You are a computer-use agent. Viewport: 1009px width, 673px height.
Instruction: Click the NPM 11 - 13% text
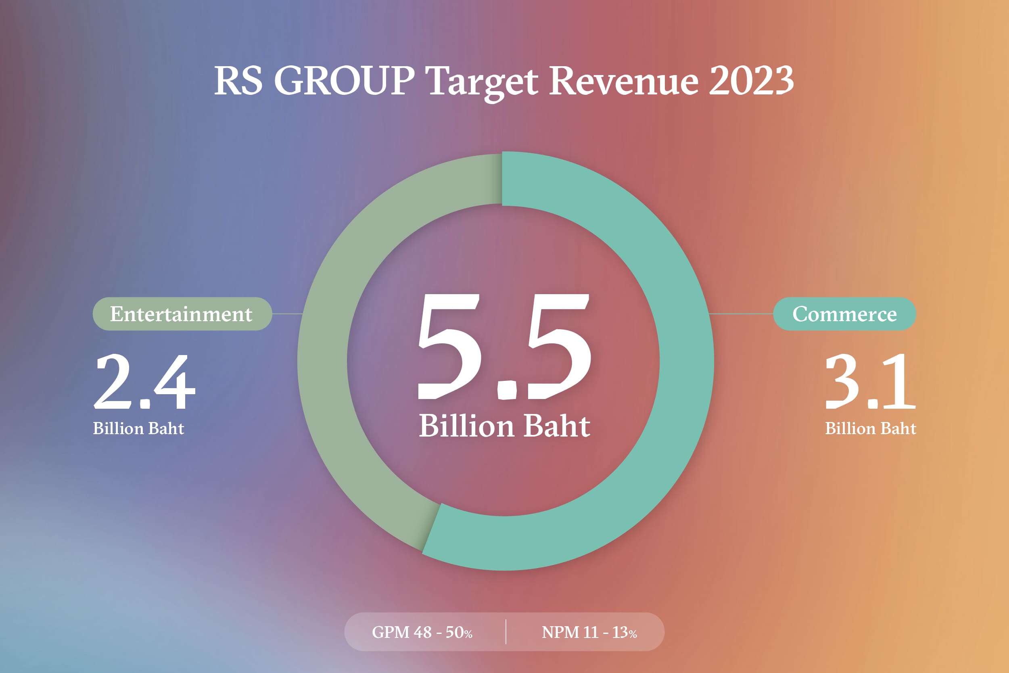click(x=589, y=632)
